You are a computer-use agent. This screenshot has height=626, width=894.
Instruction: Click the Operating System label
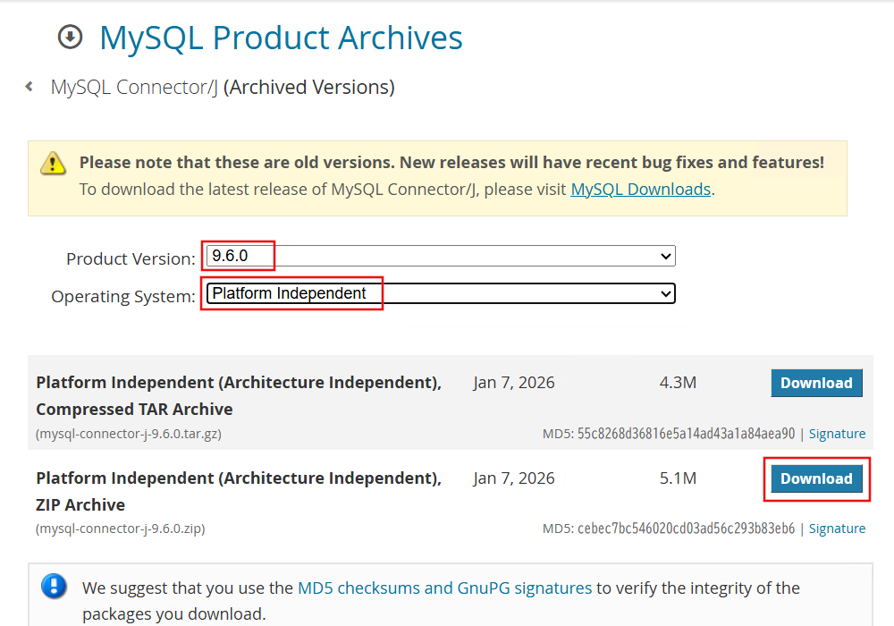[123, 297]
